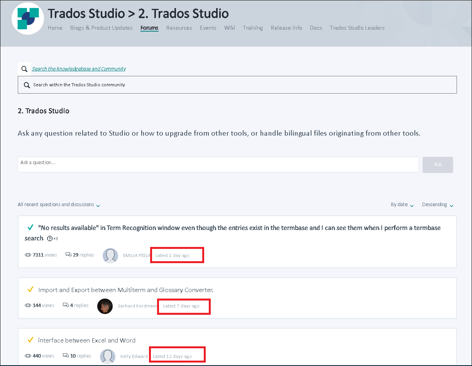
Task: Open the Training menu item
Action: click(x=253, y=28)
